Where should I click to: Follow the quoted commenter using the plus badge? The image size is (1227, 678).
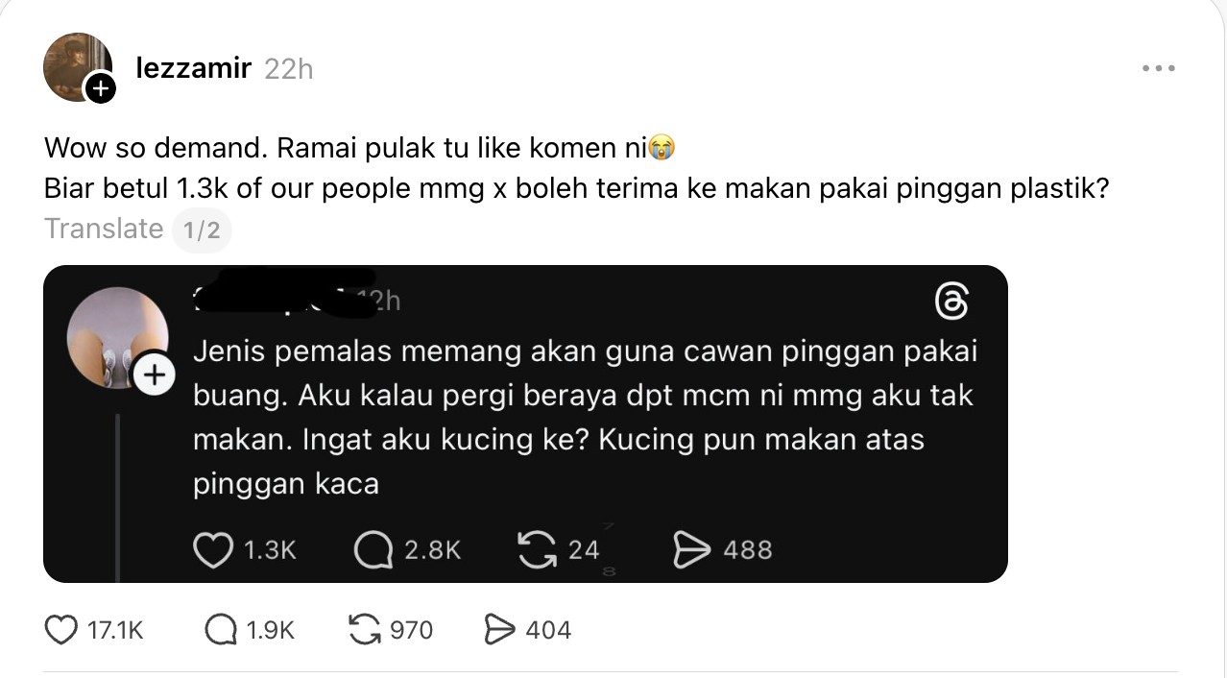(154, 375)
